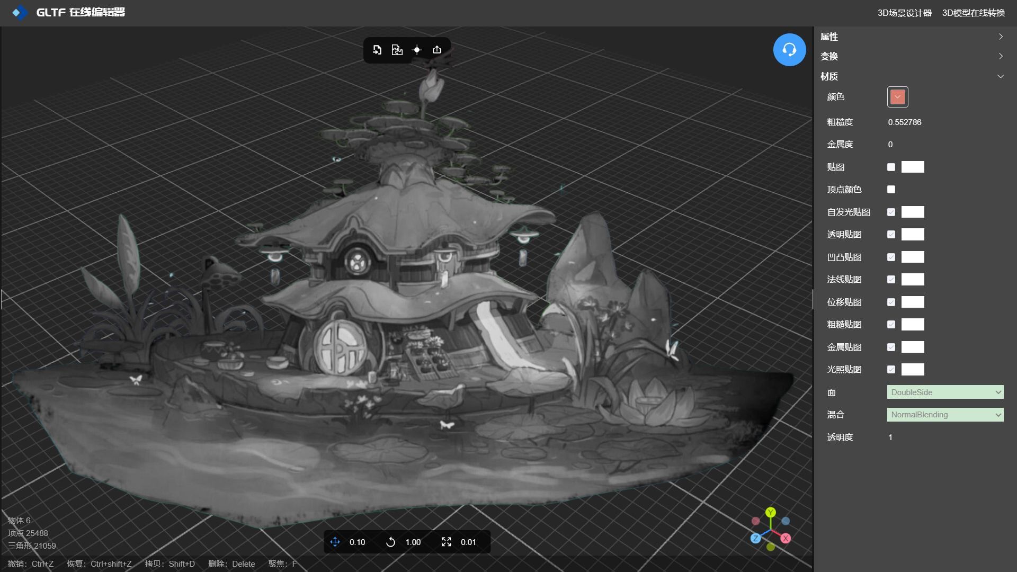Image resolution: width=1017 pixels, height=572 pixels.
Task: Click the 位移贴图 texture thumbnail
Action: (x=913, y=302)
